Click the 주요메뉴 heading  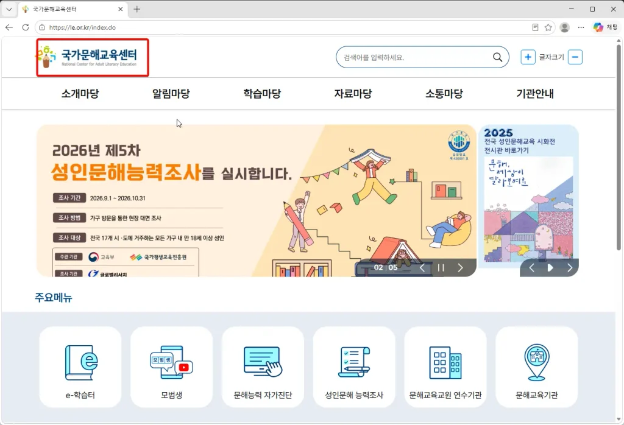click(x=54, y=297)
